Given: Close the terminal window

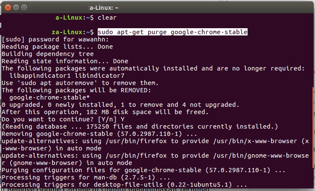Looking at the screenshot, I should 8,8.
